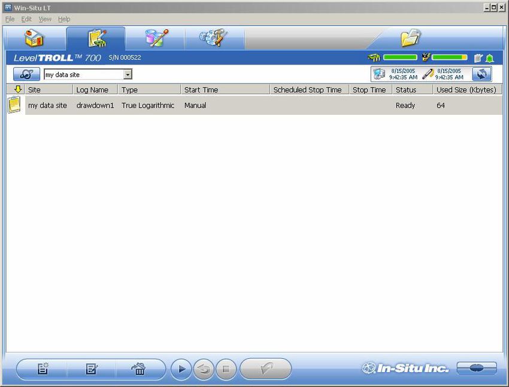The width and height of the screenshot is (509, 387).
Task: Click the Used Size (Kbytes) column header
Action: click(x=468, y=90)
